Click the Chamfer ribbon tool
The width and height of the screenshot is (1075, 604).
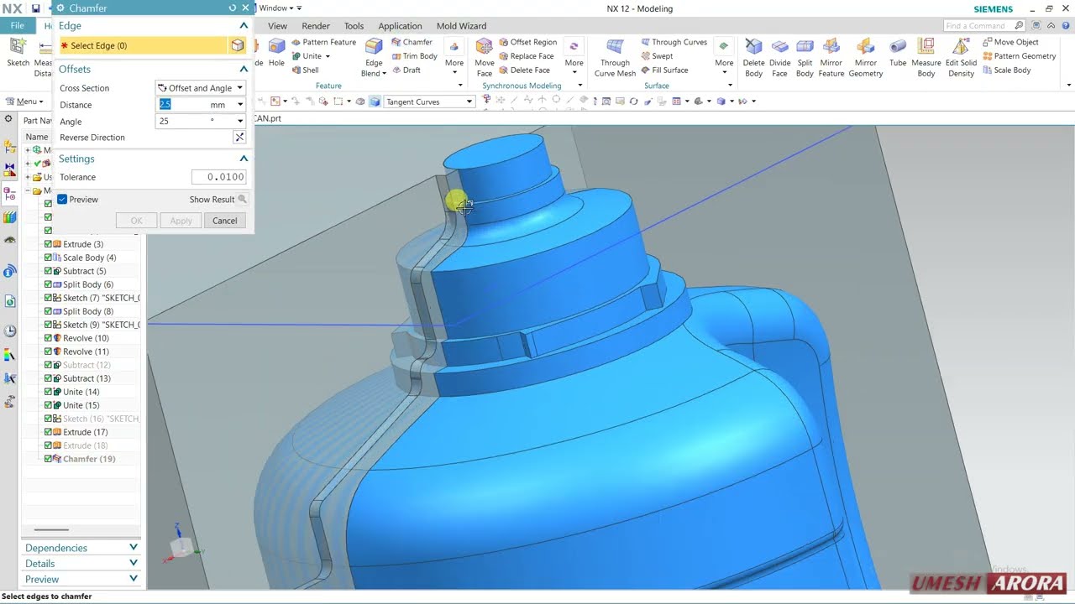(412, 42)
